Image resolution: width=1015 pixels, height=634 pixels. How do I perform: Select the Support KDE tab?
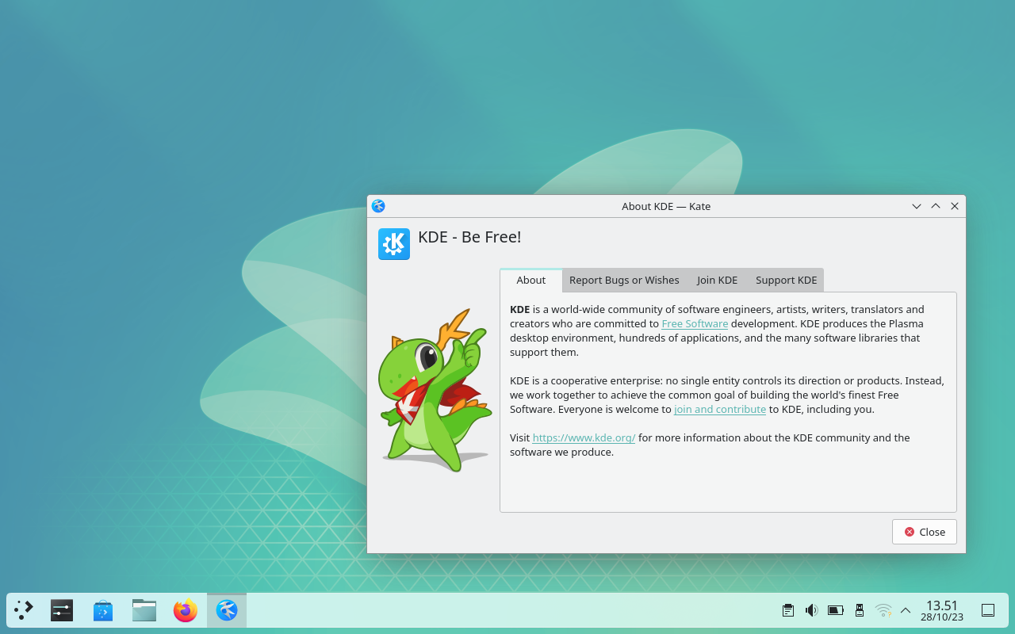(x=785, y=280)
